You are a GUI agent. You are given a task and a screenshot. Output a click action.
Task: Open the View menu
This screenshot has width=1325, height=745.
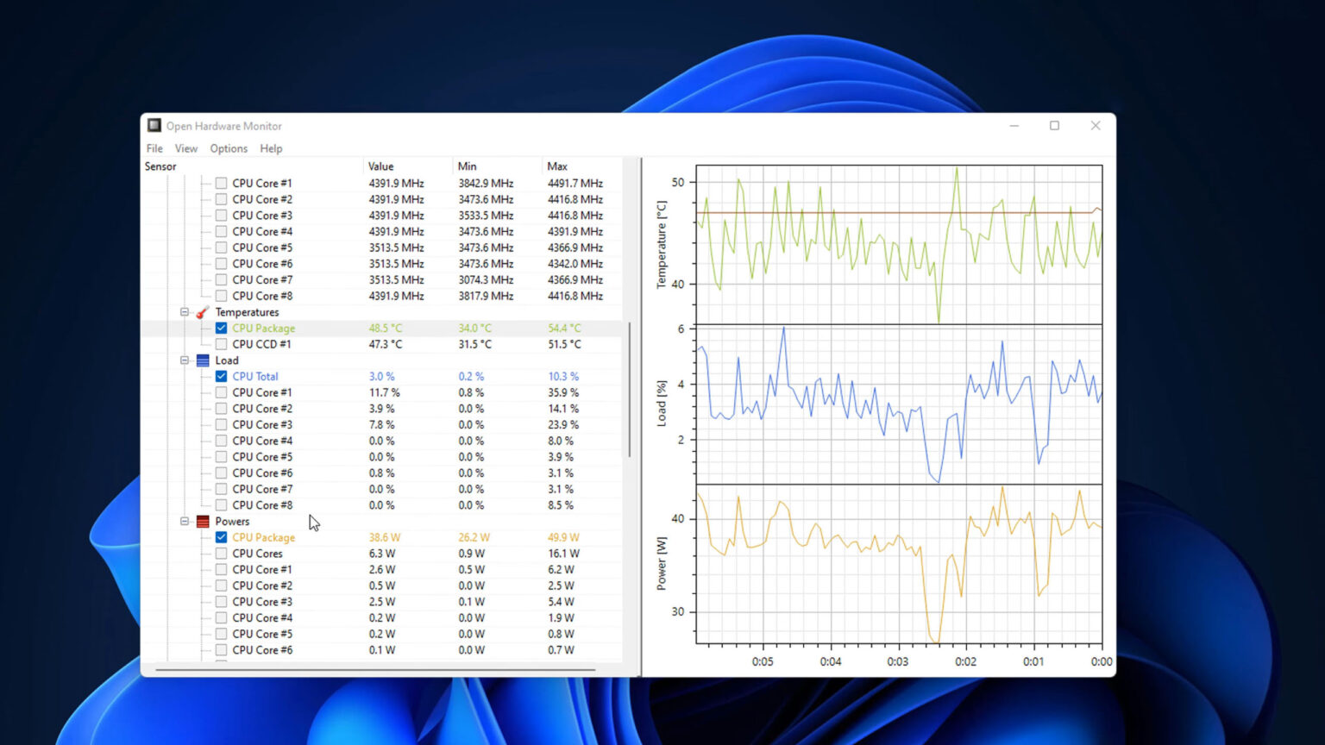click(x=186, y=148)
